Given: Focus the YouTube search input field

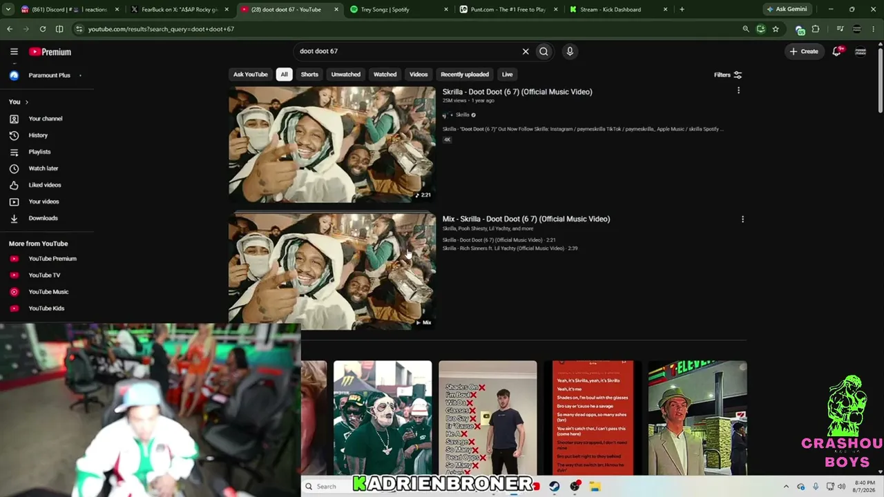Looking at the screenshot, I should point(407,51).
